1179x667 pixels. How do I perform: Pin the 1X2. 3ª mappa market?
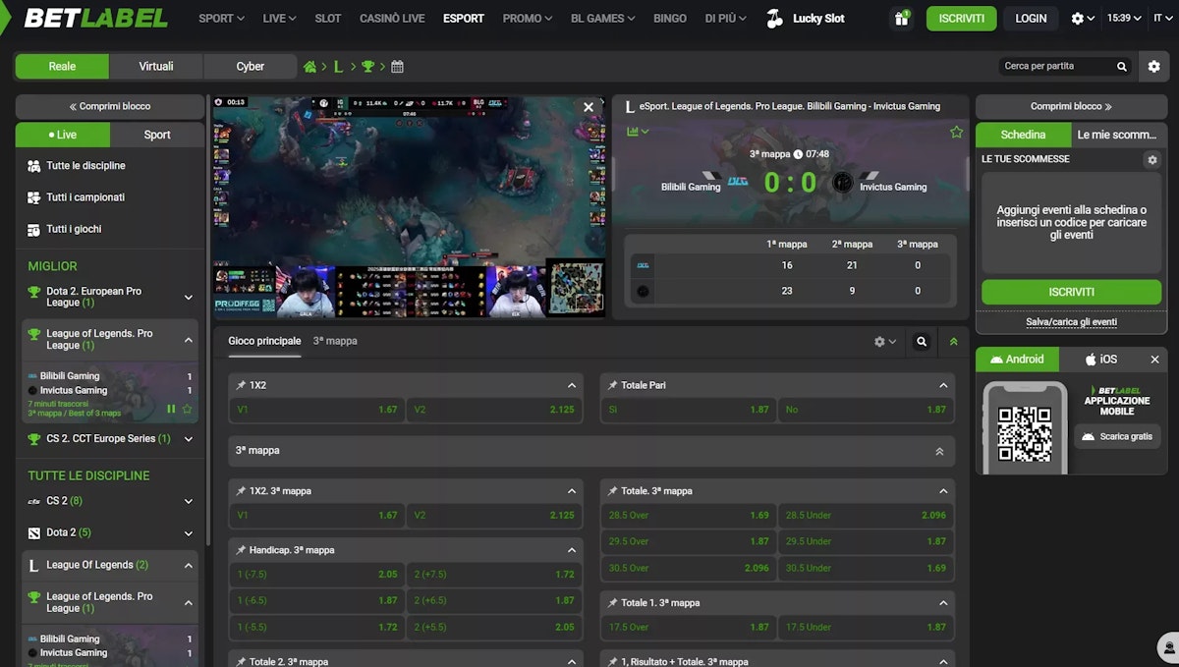(x=241, y=490)
